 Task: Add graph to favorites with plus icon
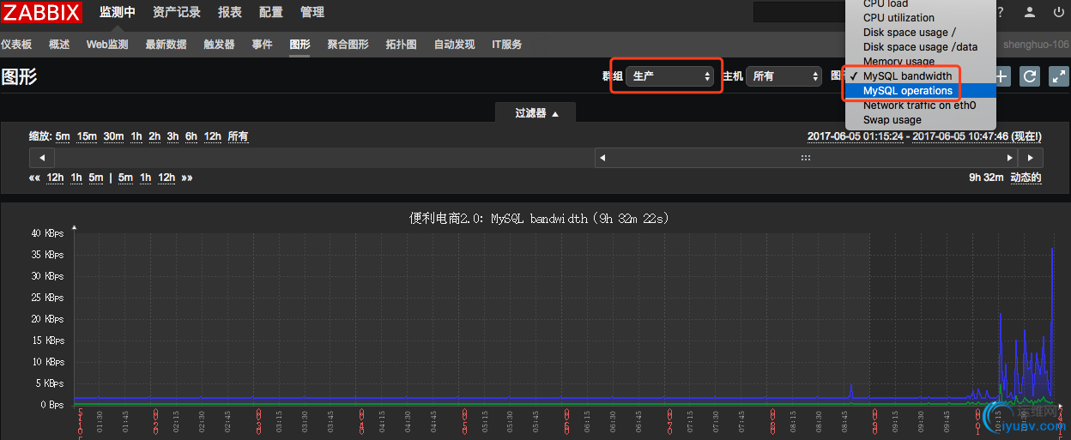1001,76
